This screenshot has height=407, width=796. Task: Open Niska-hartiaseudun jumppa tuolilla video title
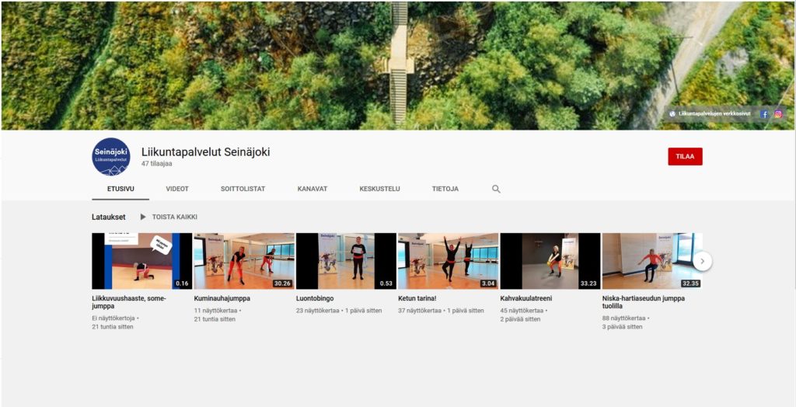pyautogui.click(x=643, y=298)
